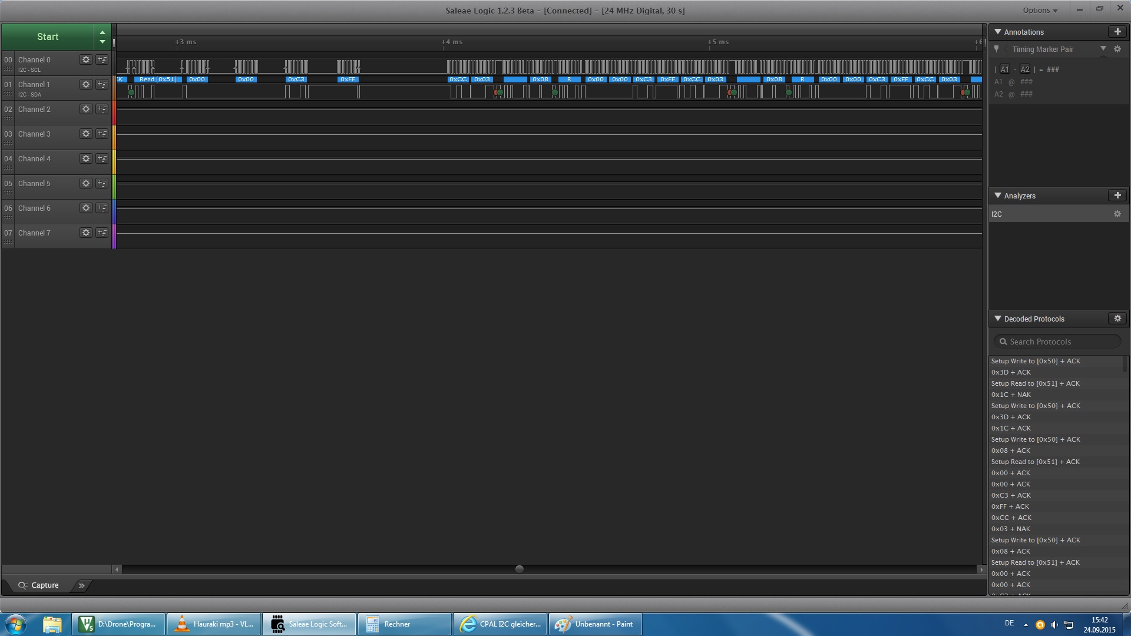This screenshot has height=636, width=1131.
Task: Click the DE language indicator
Action: [1009, 623]
